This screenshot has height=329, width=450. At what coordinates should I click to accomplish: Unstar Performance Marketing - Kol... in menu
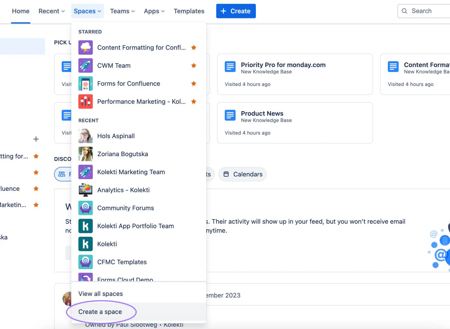[x=194, y=102]
